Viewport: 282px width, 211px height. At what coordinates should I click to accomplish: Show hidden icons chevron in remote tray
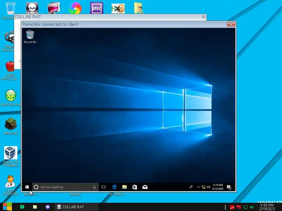199,187
